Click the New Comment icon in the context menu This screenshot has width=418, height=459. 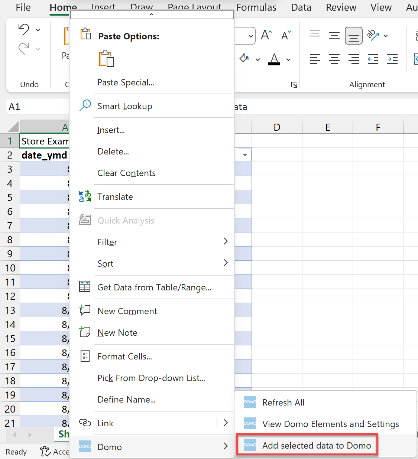(x=85, y=310)
